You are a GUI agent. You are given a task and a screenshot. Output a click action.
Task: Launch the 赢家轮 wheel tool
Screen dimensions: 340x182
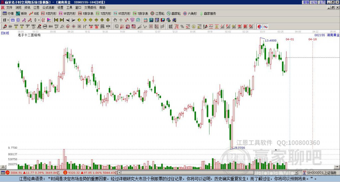[174, 13]
